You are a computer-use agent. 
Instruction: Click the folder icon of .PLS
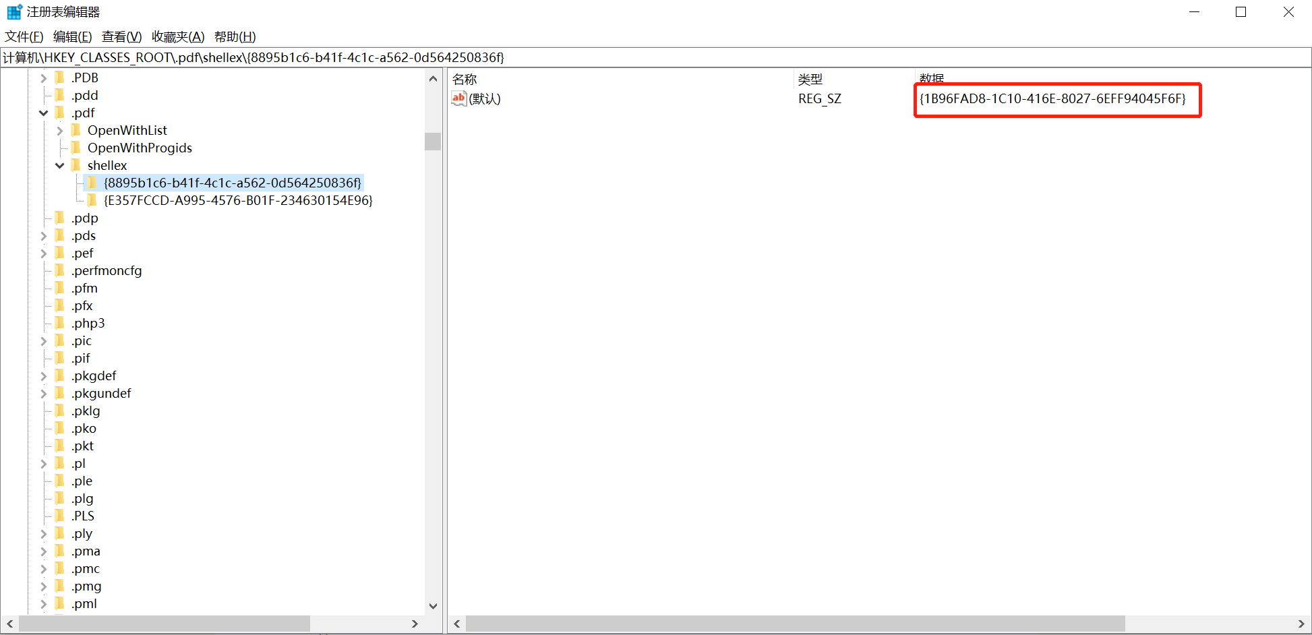[60, 516]
